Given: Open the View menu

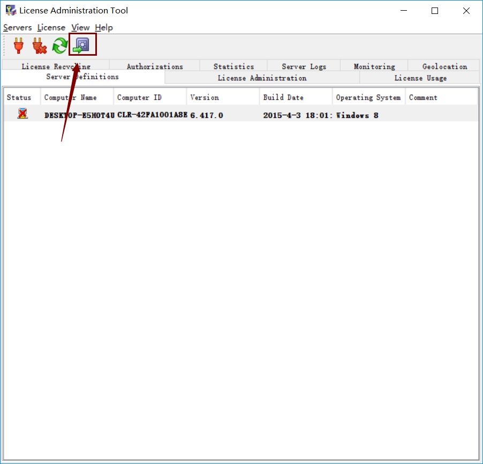Looking at the screenshot, I should 80,27.
